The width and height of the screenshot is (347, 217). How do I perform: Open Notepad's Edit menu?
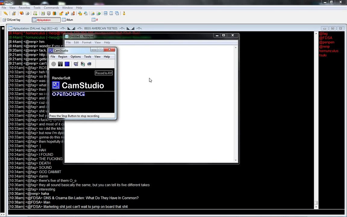coord(76,42)
